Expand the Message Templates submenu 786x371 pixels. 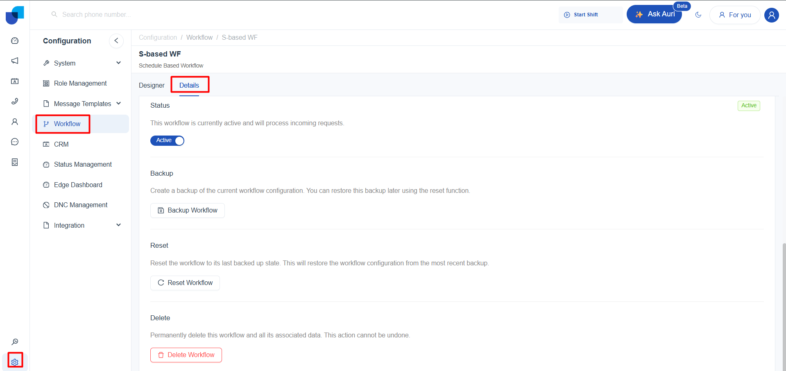[x=118, y=104]
